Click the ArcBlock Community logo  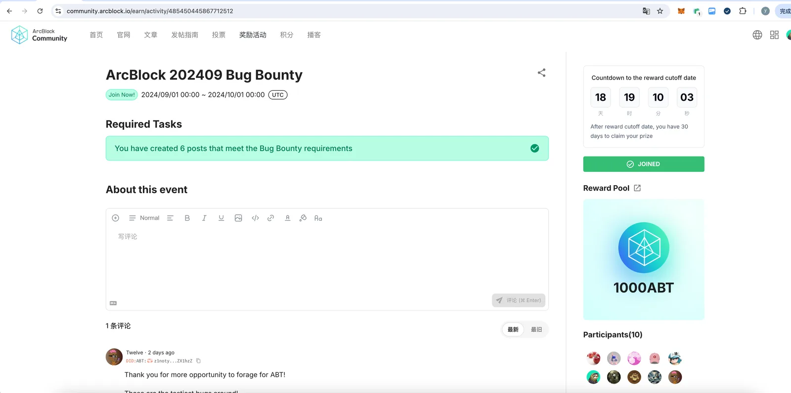[39, 35]
